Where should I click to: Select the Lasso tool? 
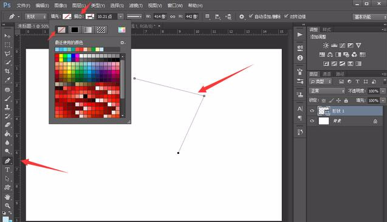pyautogui.click(x=7, y=54)
